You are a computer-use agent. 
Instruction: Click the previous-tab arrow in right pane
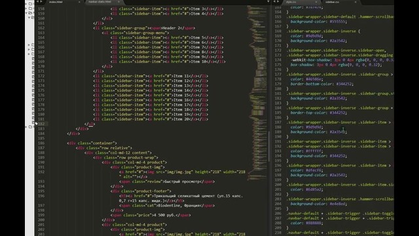(x=274, y=1)
